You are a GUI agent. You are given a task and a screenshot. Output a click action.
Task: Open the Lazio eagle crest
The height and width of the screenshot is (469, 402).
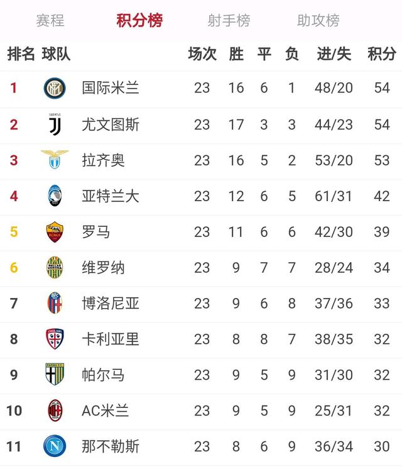coord(55,160)
